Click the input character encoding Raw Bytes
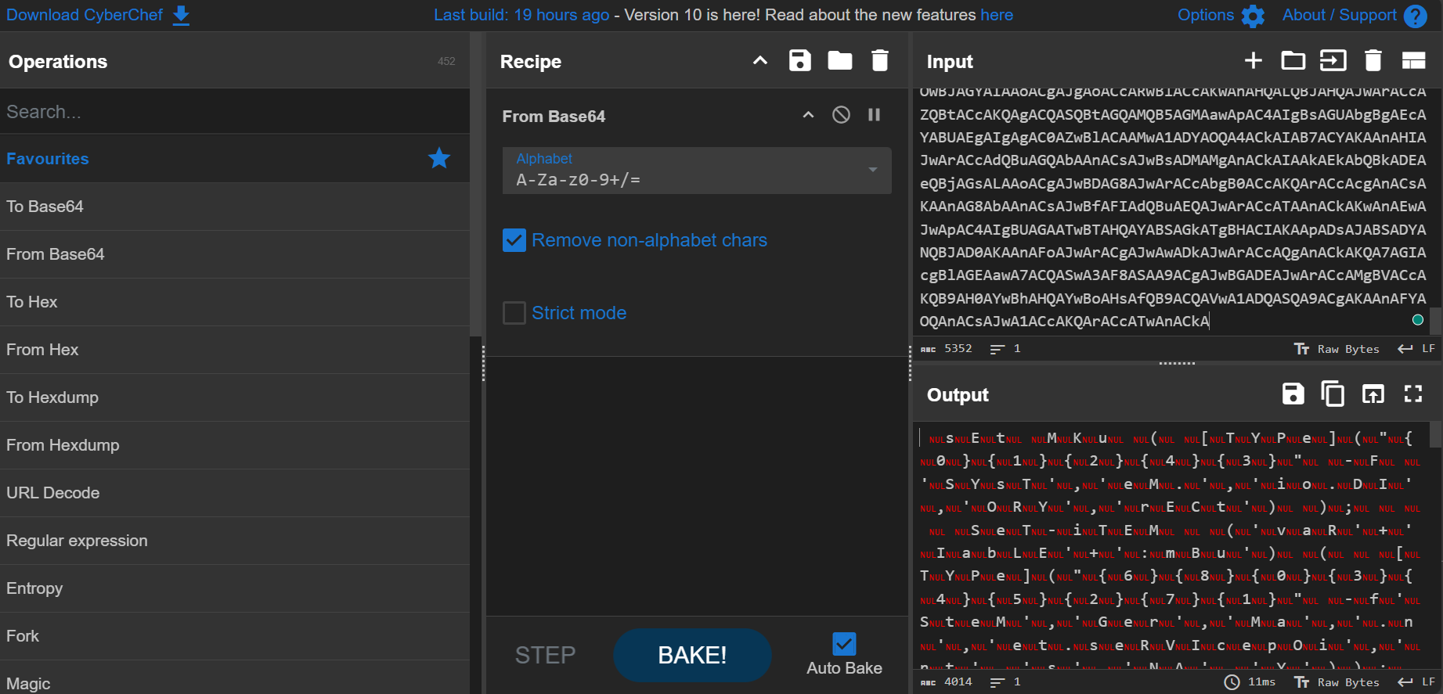The image size is (1443, 694). 1337,349
